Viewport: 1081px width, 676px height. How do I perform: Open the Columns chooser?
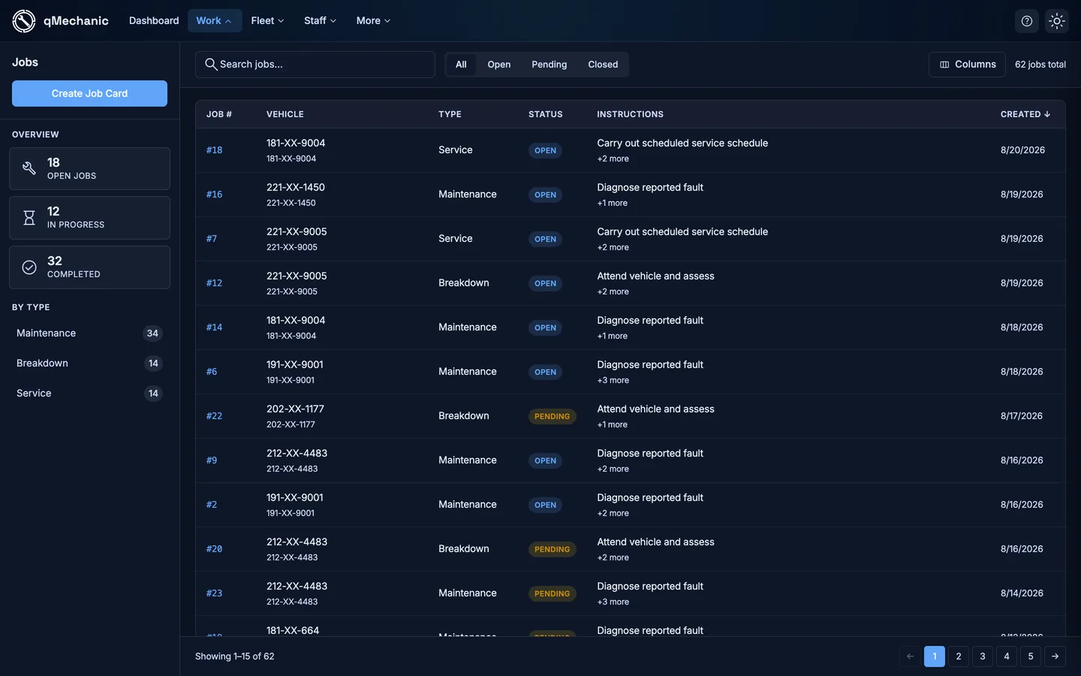tap(968, 65)
